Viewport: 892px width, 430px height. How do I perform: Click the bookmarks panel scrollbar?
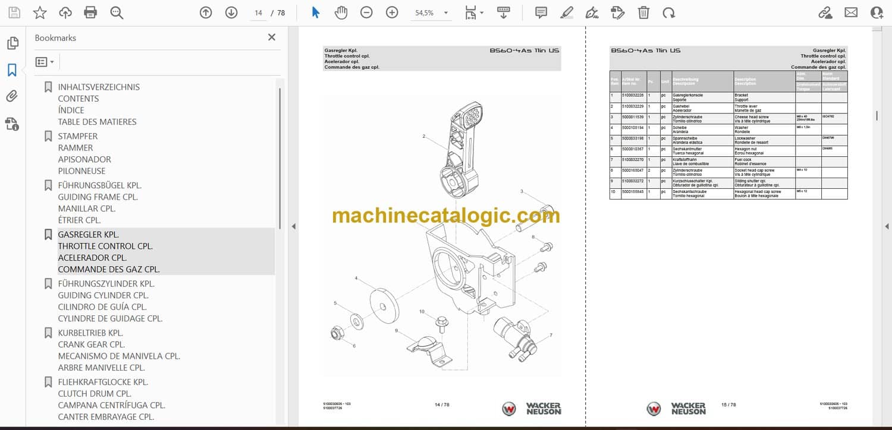point(279,157)
